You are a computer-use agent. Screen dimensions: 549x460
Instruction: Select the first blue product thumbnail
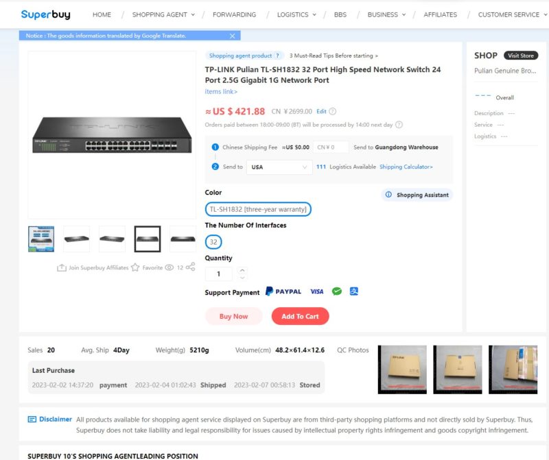(41, 239)
